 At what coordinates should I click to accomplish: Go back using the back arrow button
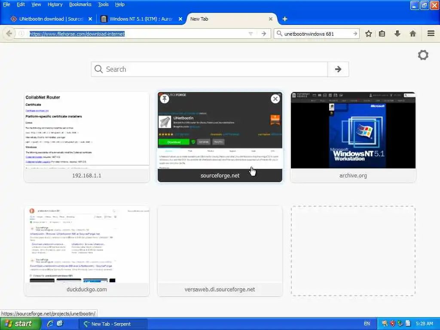tap(9, 34)
